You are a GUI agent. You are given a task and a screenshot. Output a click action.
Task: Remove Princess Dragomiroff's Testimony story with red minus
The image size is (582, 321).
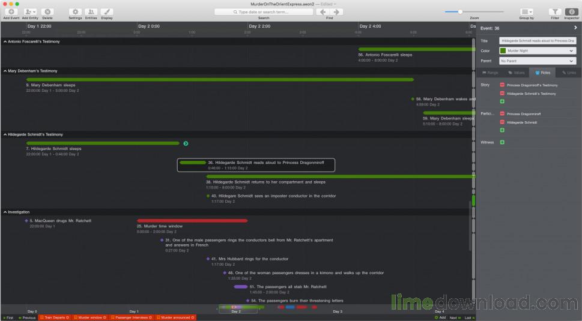(x=502, y=85)
